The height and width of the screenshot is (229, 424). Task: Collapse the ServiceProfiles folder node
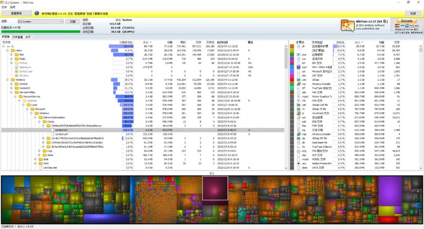[11, 92]
